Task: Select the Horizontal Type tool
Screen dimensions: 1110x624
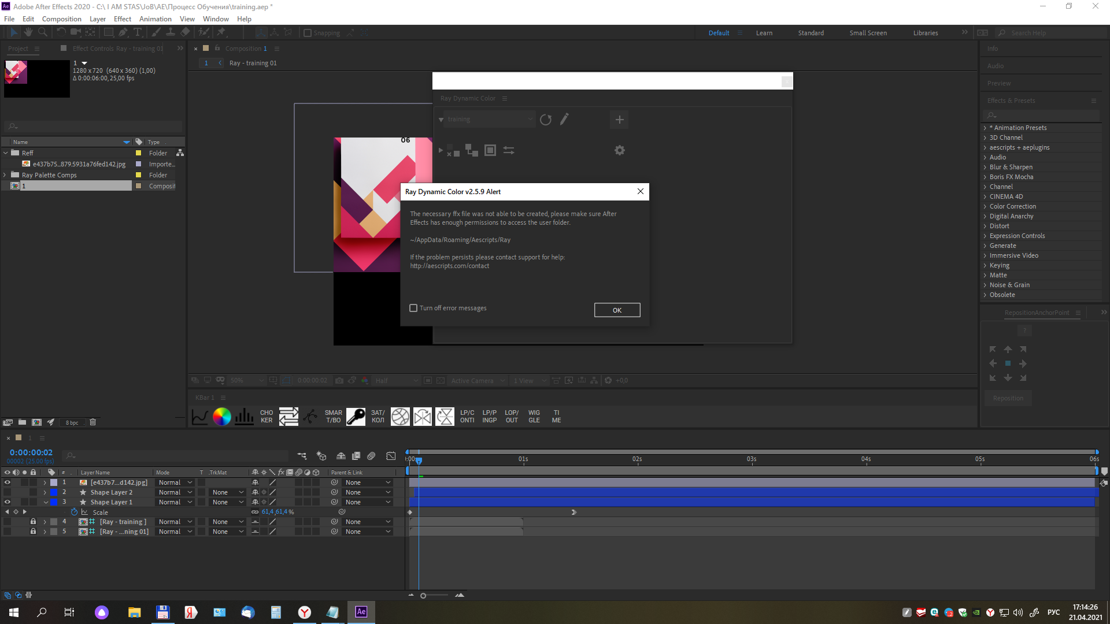Action: click(138, 33)
